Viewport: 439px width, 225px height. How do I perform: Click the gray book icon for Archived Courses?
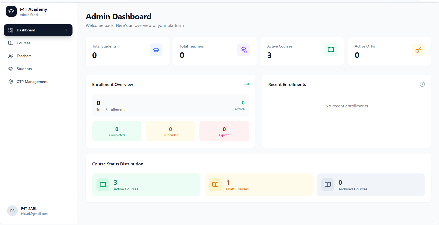pyautogui.click(x=328, y=185)
